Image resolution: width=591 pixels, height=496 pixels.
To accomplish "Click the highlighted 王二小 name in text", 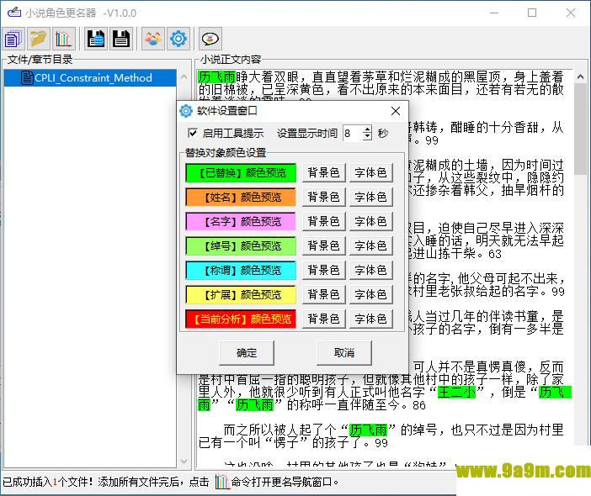I will click(x=457, y=393).
